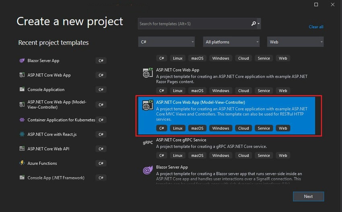The width and height of the screenshot is (342, 212).
Task: Click the C# tag next to Console Application
Action: 101,90
